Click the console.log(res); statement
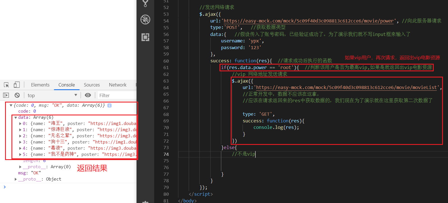This screenshot has width=448, height=203. 276,127
